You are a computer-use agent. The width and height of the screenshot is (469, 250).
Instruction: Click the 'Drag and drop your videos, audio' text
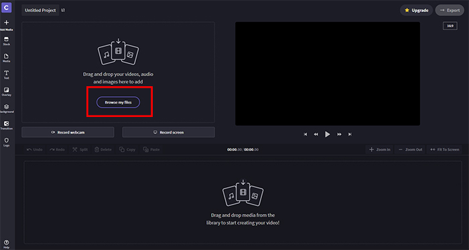pyautogui.click(x=118, y=74)
